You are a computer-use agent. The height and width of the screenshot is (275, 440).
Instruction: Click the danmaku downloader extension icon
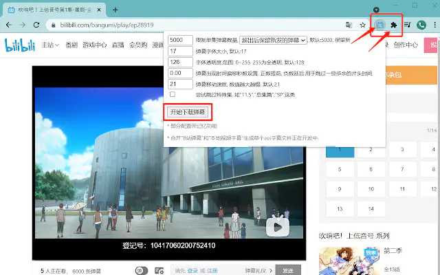point(380,24)
